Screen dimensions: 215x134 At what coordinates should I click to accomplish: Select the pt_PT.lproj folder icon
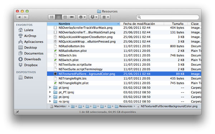[55, 92]
